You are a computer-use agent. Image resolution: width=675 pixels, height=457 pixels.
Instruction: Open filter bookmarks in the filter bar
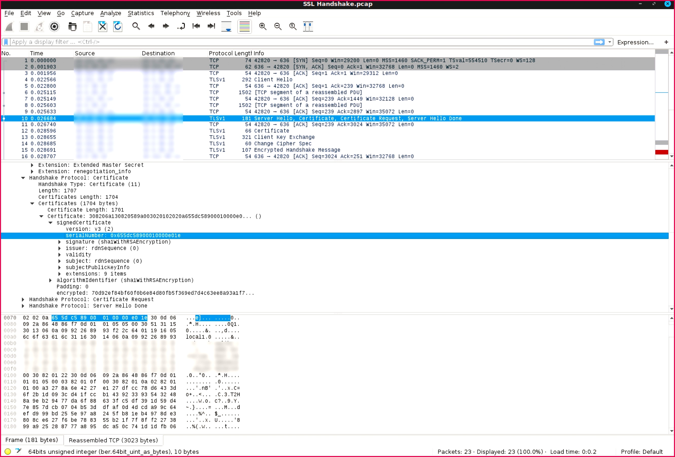pos(6,42)
